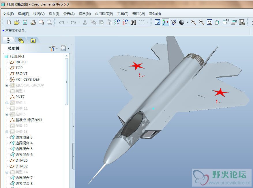Open the 工具(T) menu

[123, 14]
